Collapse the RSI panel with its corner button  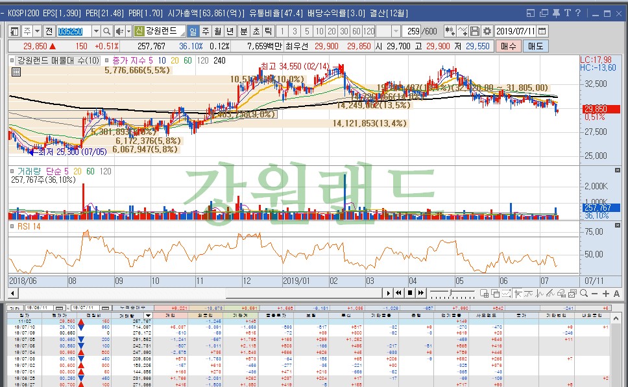point(617,226)
